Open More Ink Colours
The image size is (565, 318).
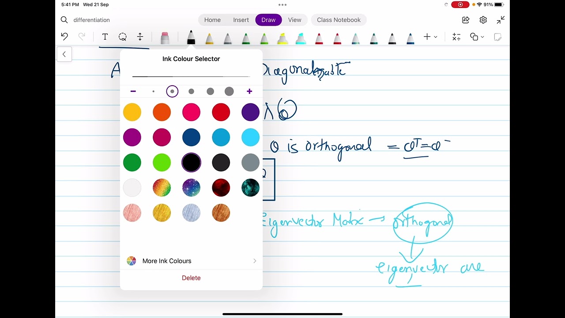click(191, 261)
